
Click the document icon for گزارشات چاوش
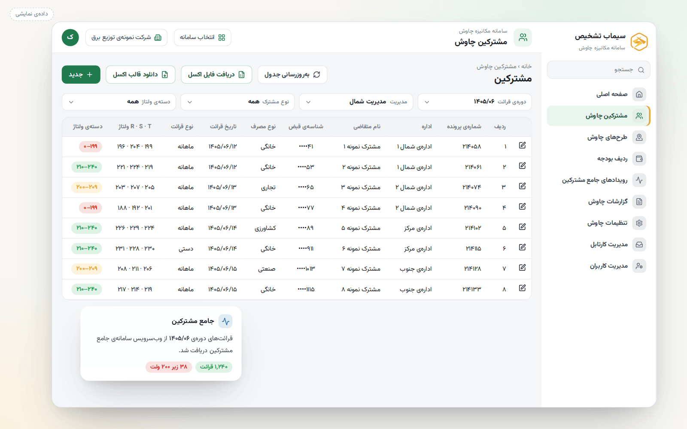[639, 202]
